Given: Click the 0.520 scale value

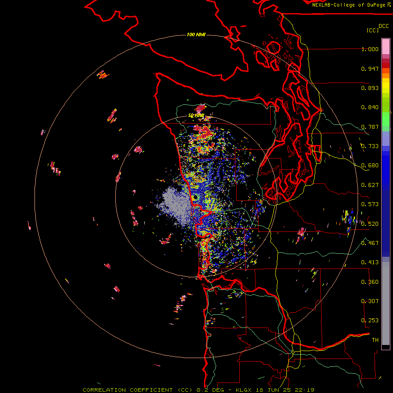Looking at the screenshot, I should (x=370, y=224).
